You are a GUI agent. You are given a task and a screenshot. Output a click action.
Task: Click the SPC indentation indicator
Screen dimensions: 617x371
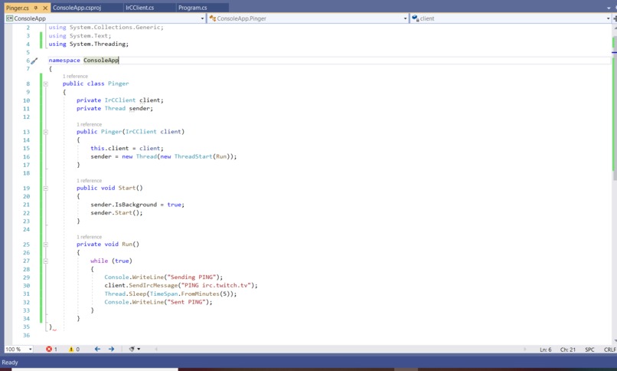(x=589, y=350)
